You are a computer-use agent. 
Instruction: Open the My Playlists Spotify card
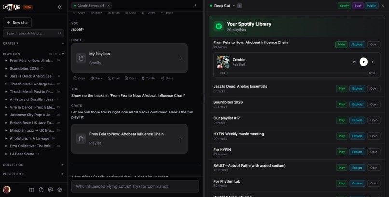click(129, 58)
